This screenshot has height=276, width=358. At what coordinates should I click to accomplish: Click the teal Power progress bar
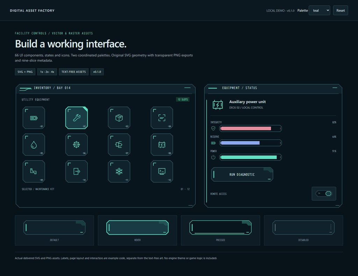coord(250,157)
